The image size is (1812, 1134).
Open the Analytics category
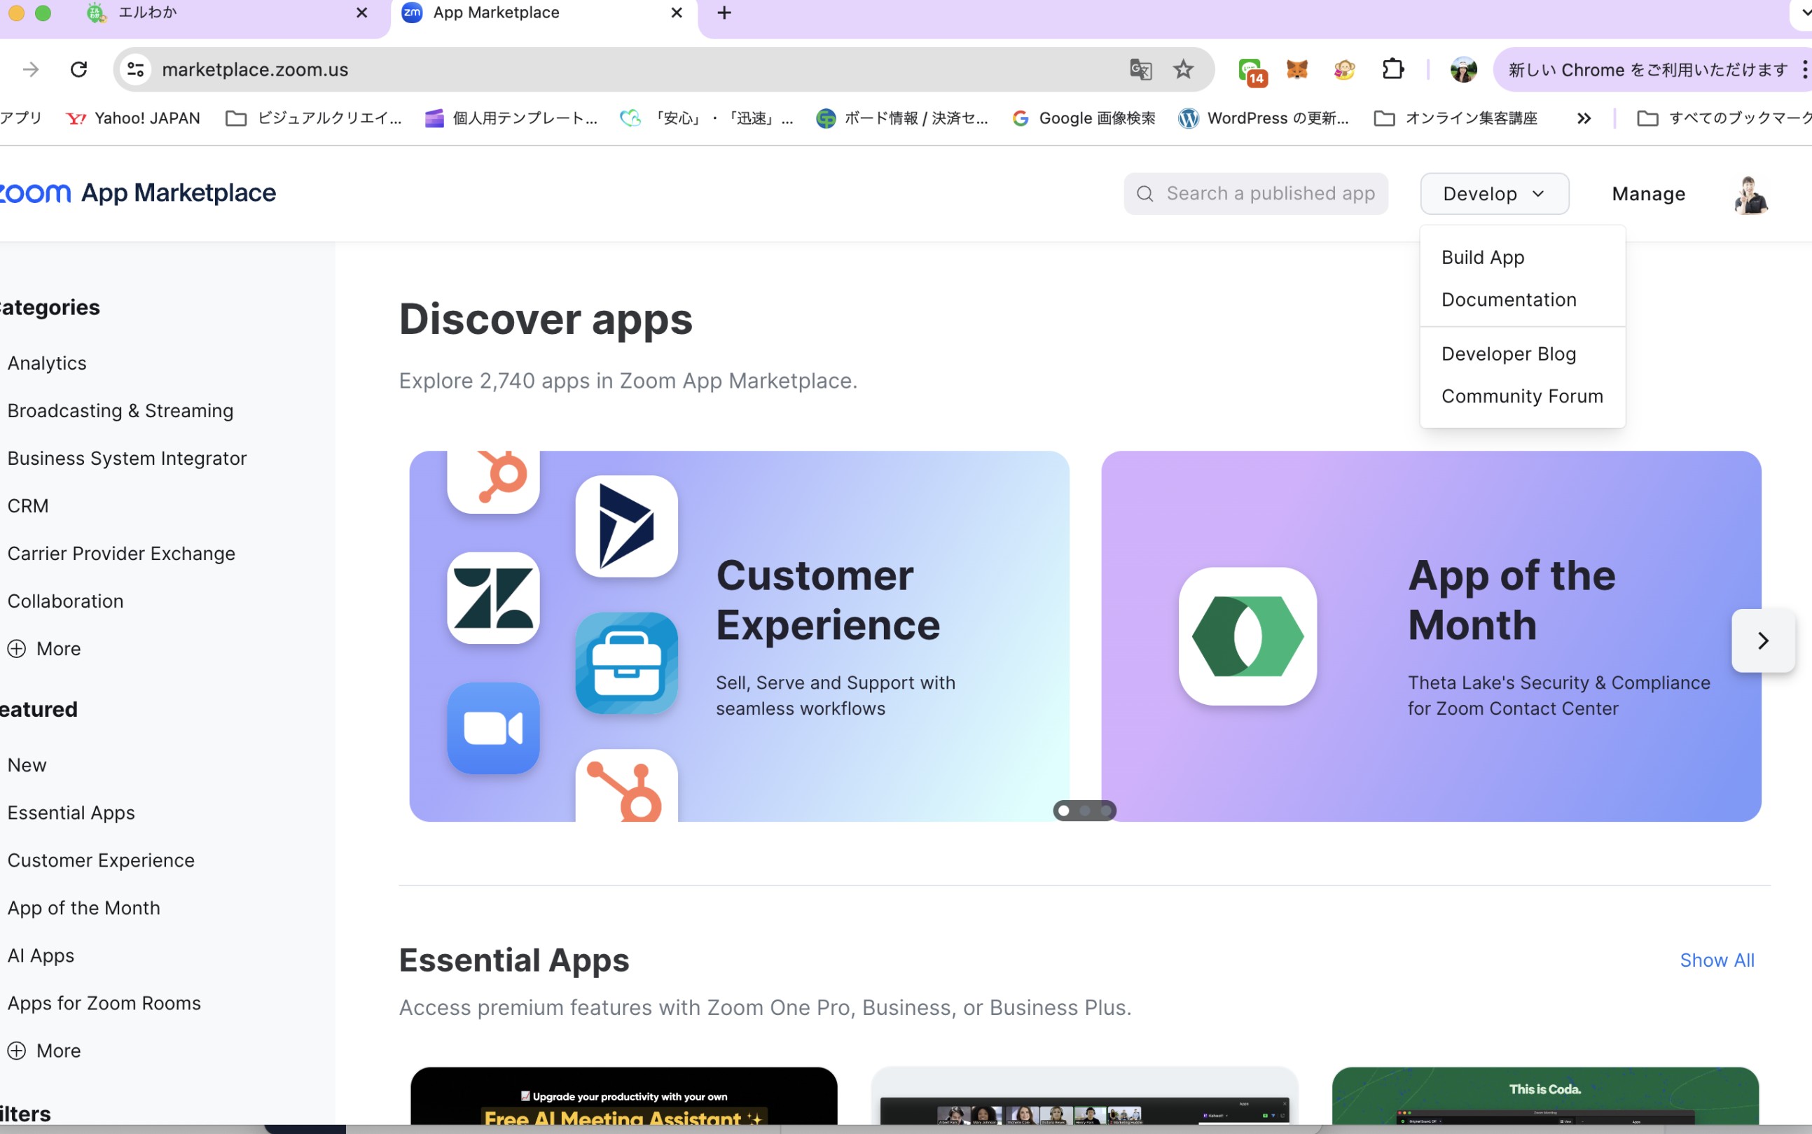click(x=47, y=363)
